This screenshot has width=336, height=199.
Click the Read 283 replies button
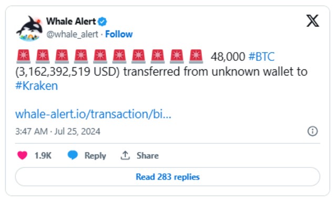tap(168, 177)
